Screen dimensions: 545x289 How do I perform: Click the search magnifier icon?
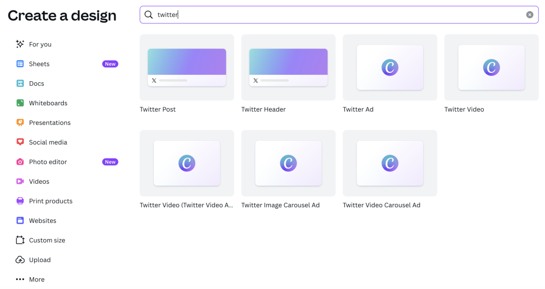(149, 14)
